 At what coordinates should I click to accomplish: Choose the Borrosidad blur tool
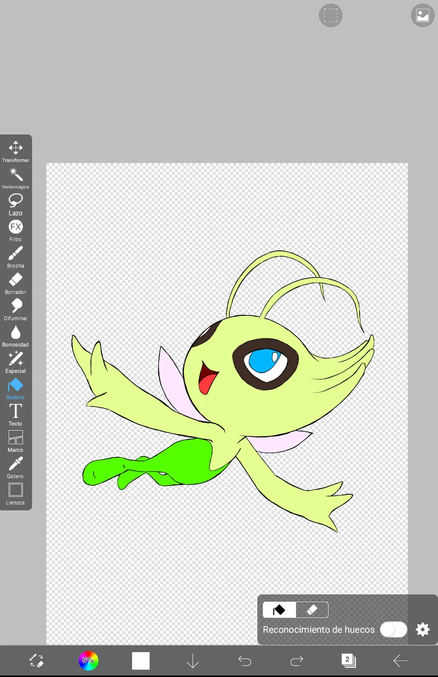(15, 336)
